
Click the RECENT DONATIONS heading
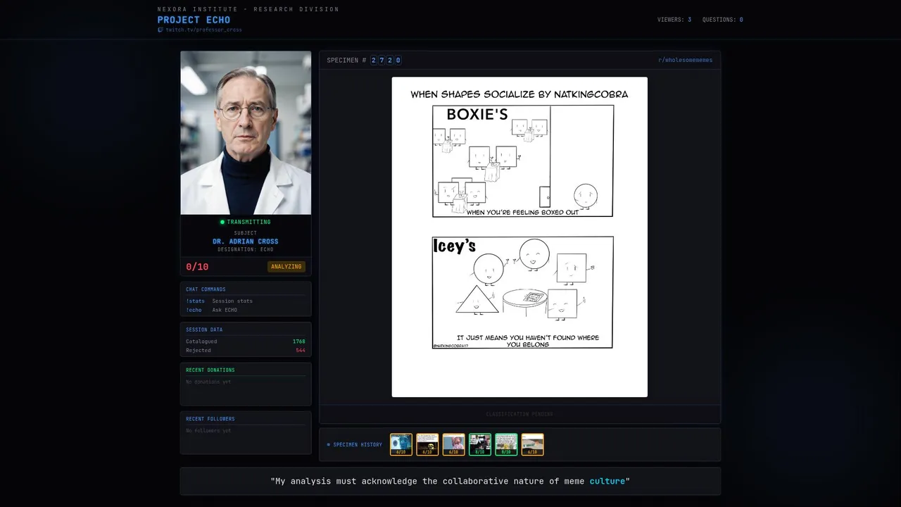[x=210, y=370]
